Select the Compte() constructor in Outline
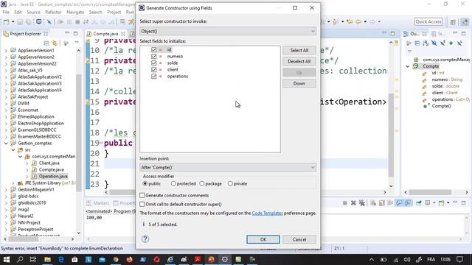The width and height of the screenshot is (472, 265). [x=441, y=106]
